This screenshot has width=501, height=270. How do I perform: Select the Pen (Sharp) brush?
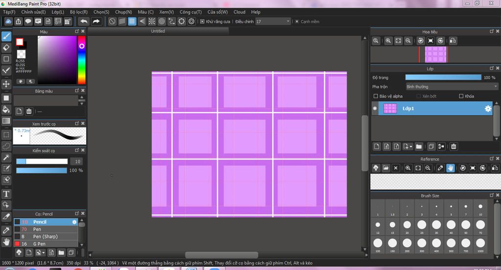click(x=46, y=236)
